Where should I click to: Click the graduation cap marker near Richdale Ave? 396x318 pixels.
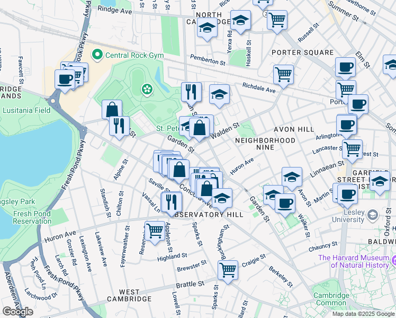pyautogui.click(x=219, y=94)
